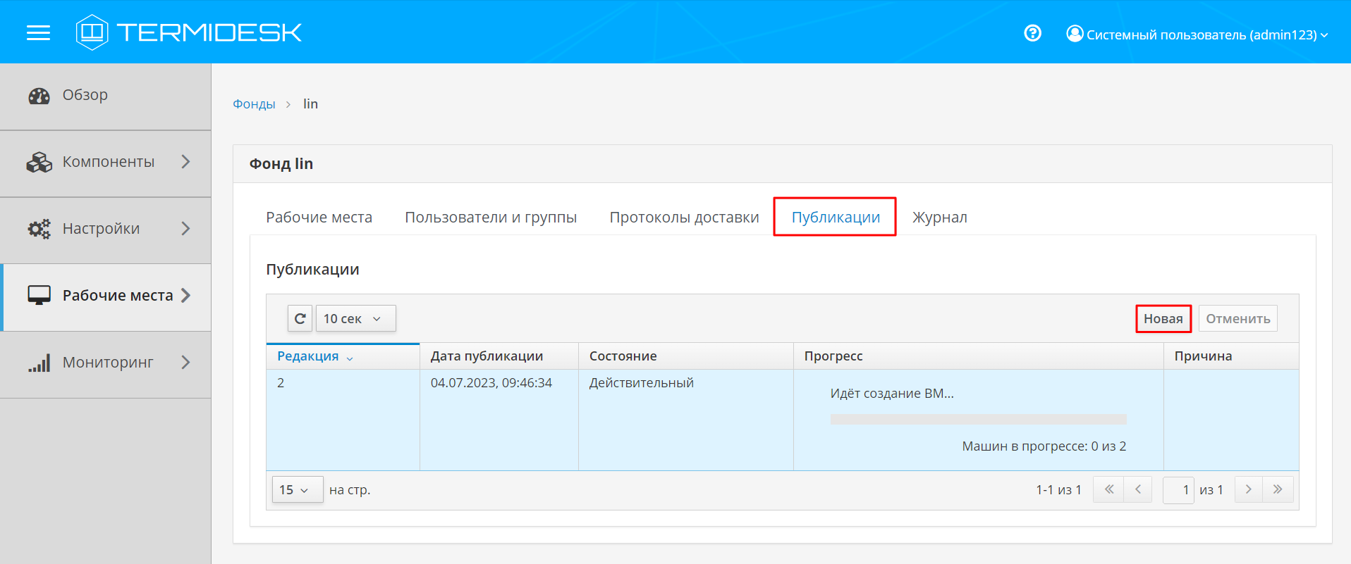Screen dimensions: 1351x564
Task: Click the Новая publication button
Action: (x=1163, y=318)
